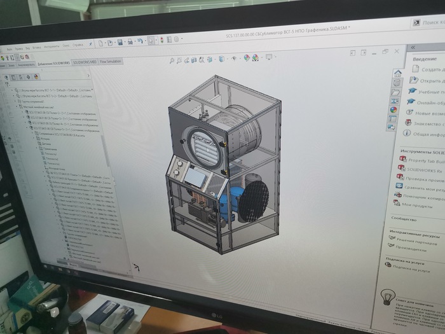Click the Save diskette icon
This screenshot has height=334, width=445.
pos(120,42)
